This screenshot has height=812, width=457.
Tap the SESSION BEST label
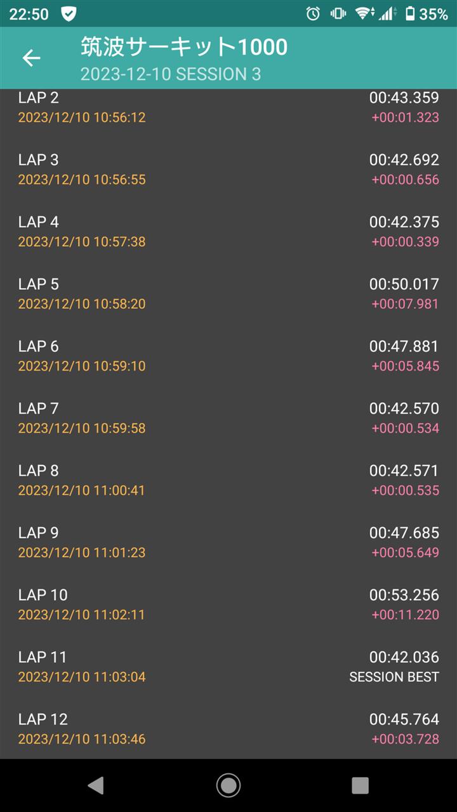(394, 677)
